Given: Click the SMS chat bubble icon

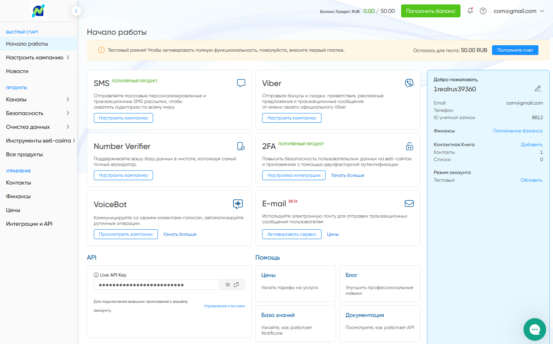Looking at the screenshot, I should [x=241, y=83].
